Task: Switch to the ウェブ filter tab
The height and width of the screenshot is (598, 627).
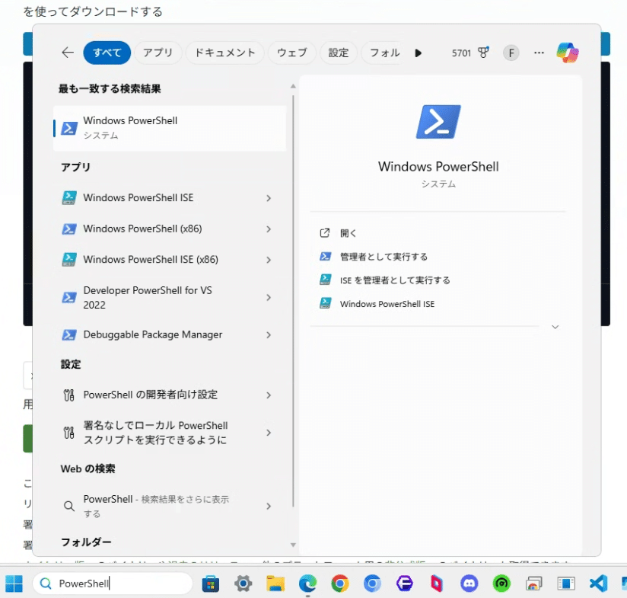Action: [x=292, y=53]
